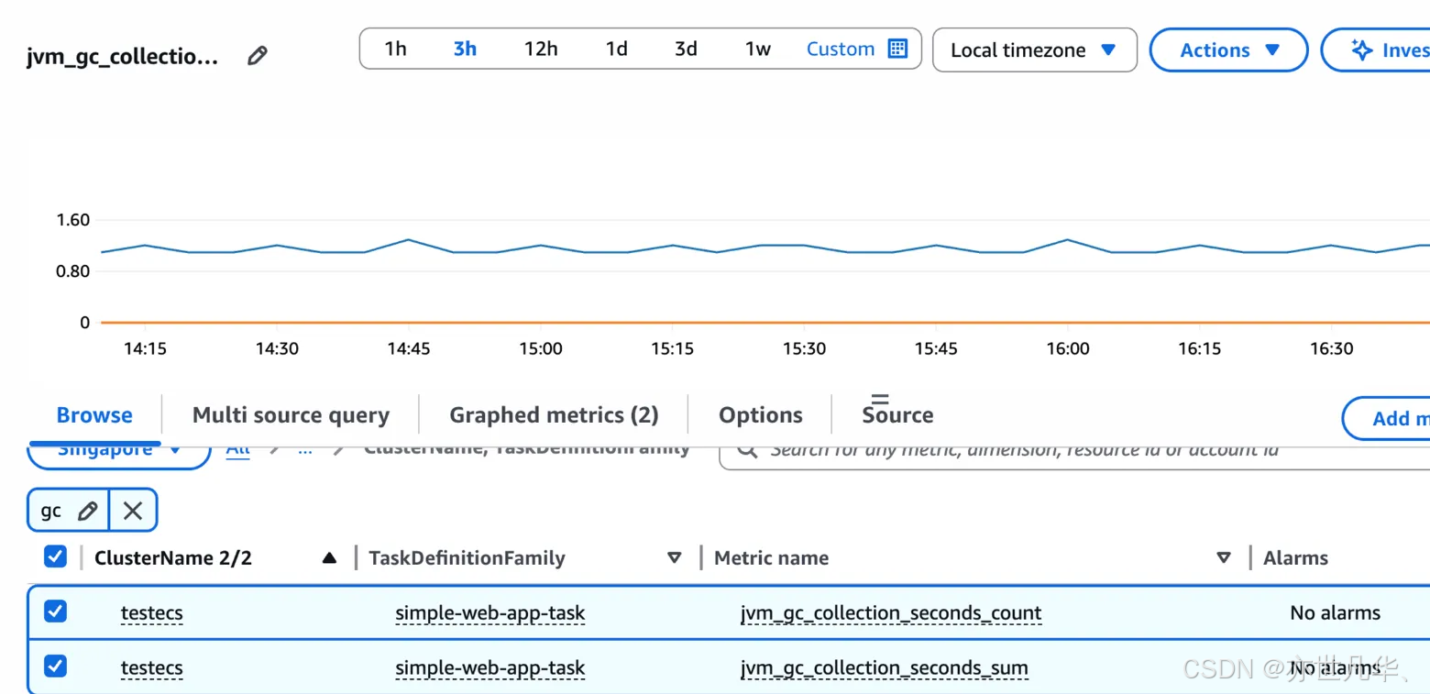
Task: Open Metric name column filter arrow
Action: 1223,557
